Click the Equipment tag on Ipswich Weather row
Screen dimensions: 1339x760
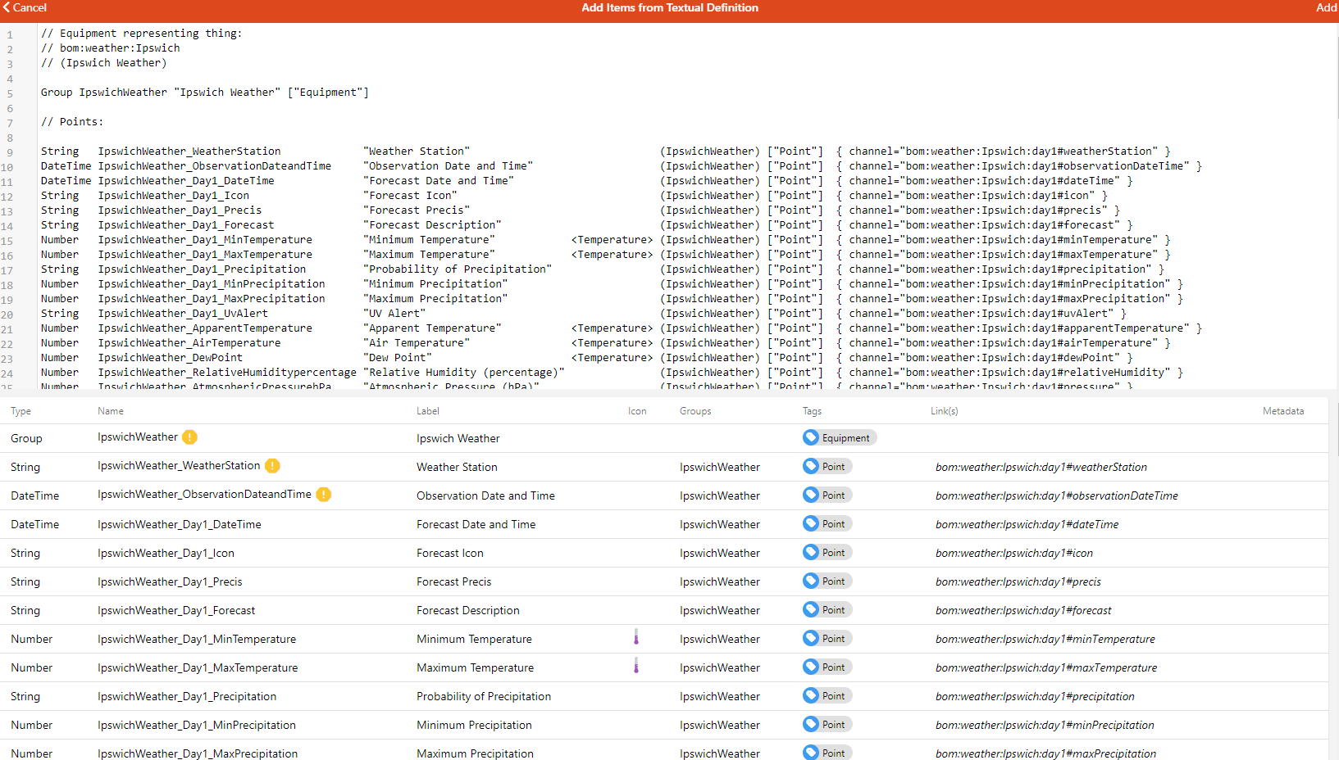coord(839,437)
